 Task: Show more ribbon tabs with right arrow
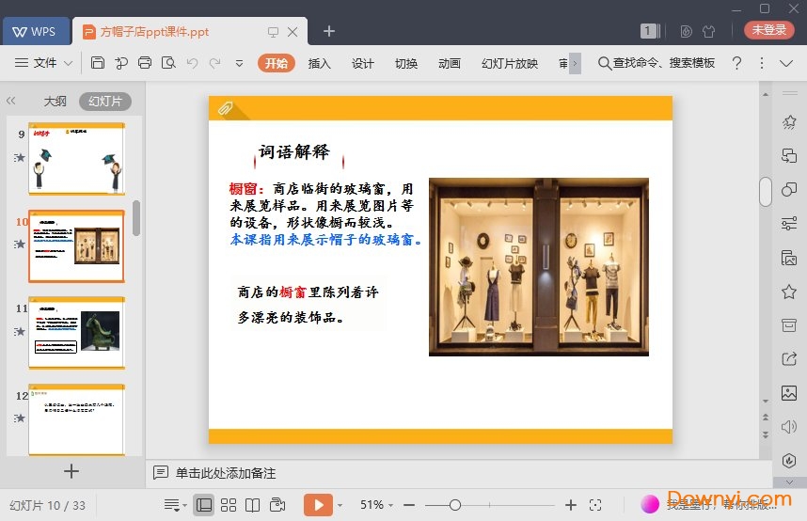point(575,63)
